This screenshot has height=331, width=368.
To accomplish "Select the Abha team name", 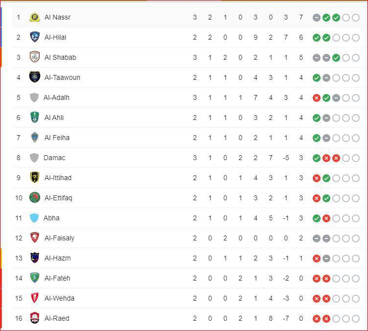I will (x=51, y=218).
